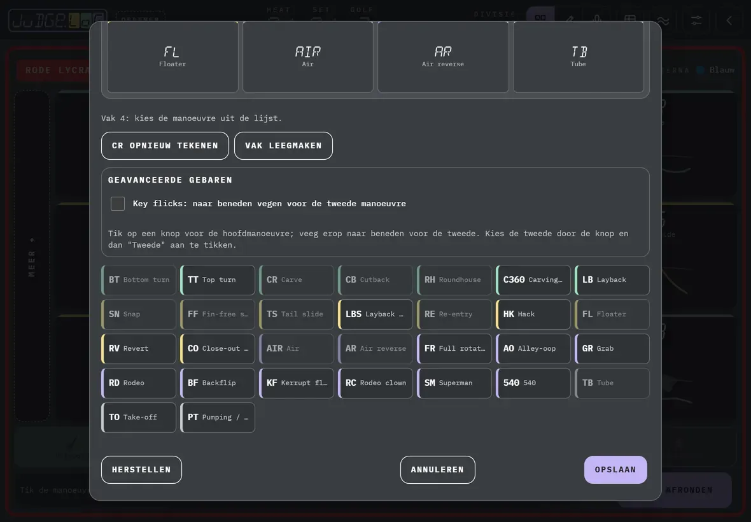The image size is (751, 522).
Task: Select the AO Alley-oop manoeuvre
Action: click(x=533, y=349)
